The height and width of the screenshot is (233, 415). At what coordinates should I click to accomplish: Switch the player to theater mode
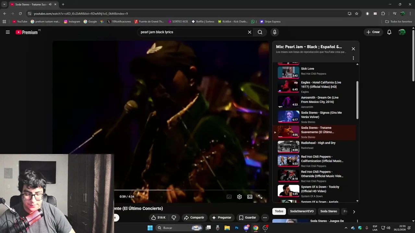pyautogui.click(x=250, y=197)
